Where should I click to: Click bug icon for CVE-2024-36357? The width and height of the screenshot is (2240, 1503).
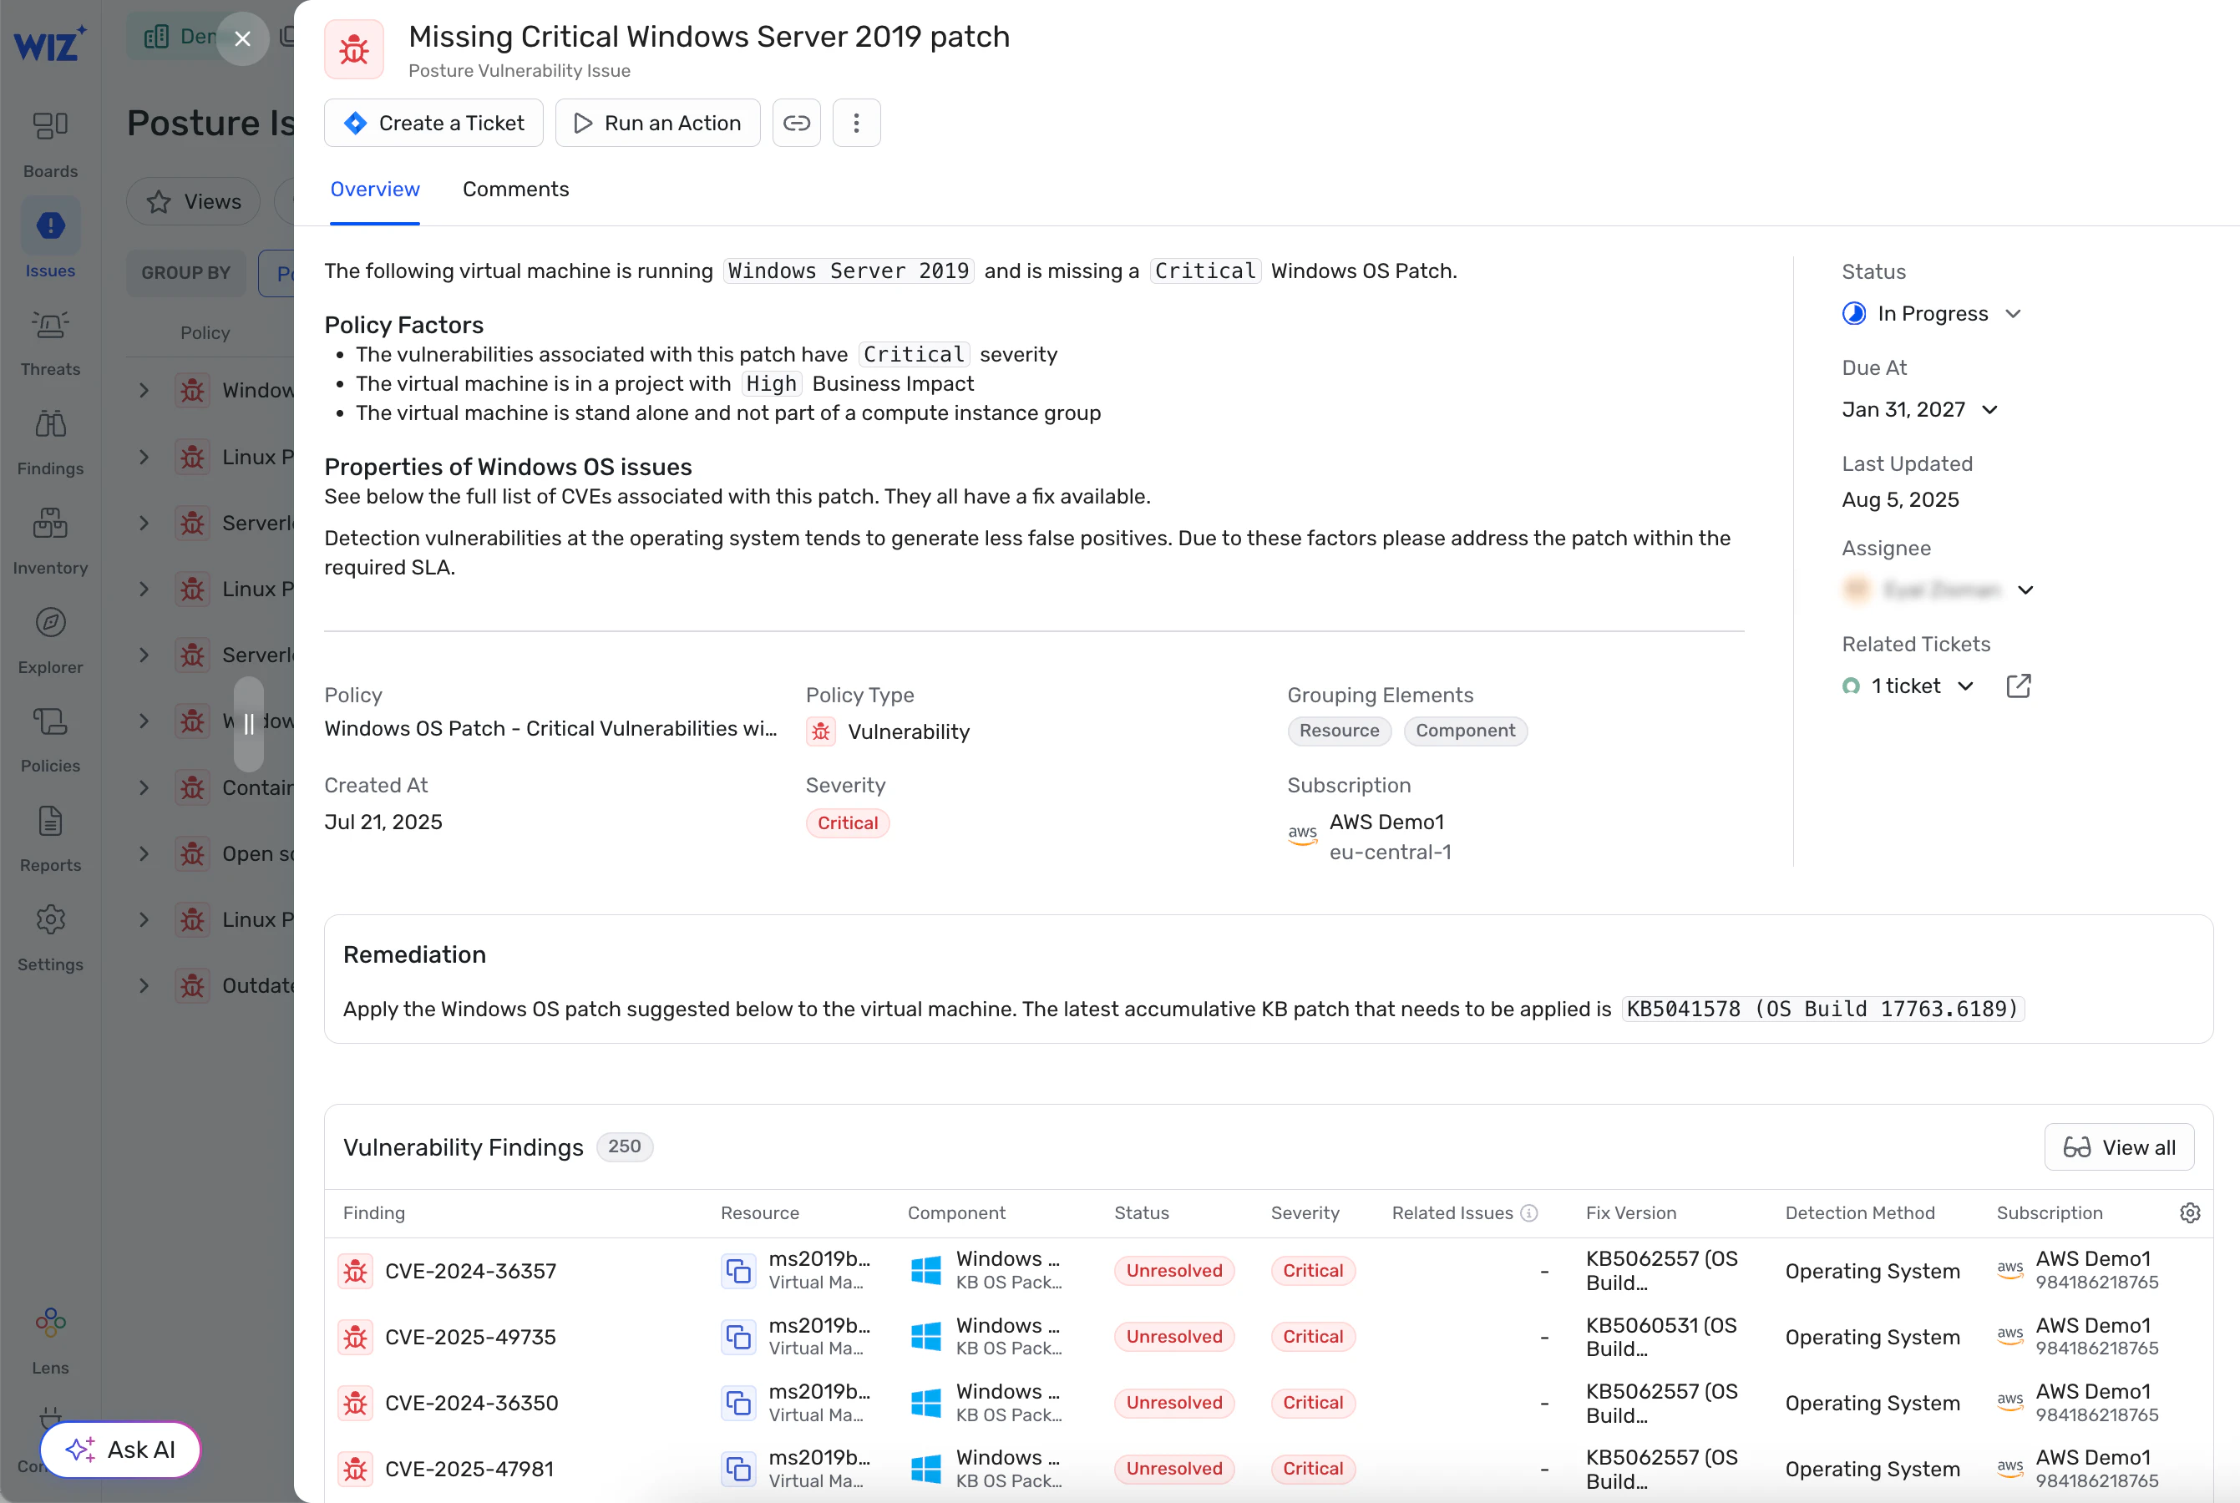pos(356,1271)
